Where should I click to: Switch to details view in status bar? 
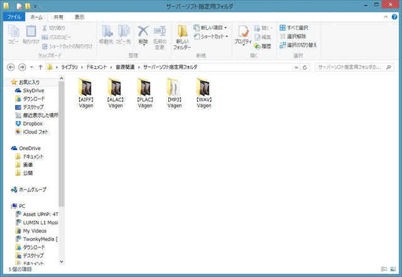click(x=384, y=269)
